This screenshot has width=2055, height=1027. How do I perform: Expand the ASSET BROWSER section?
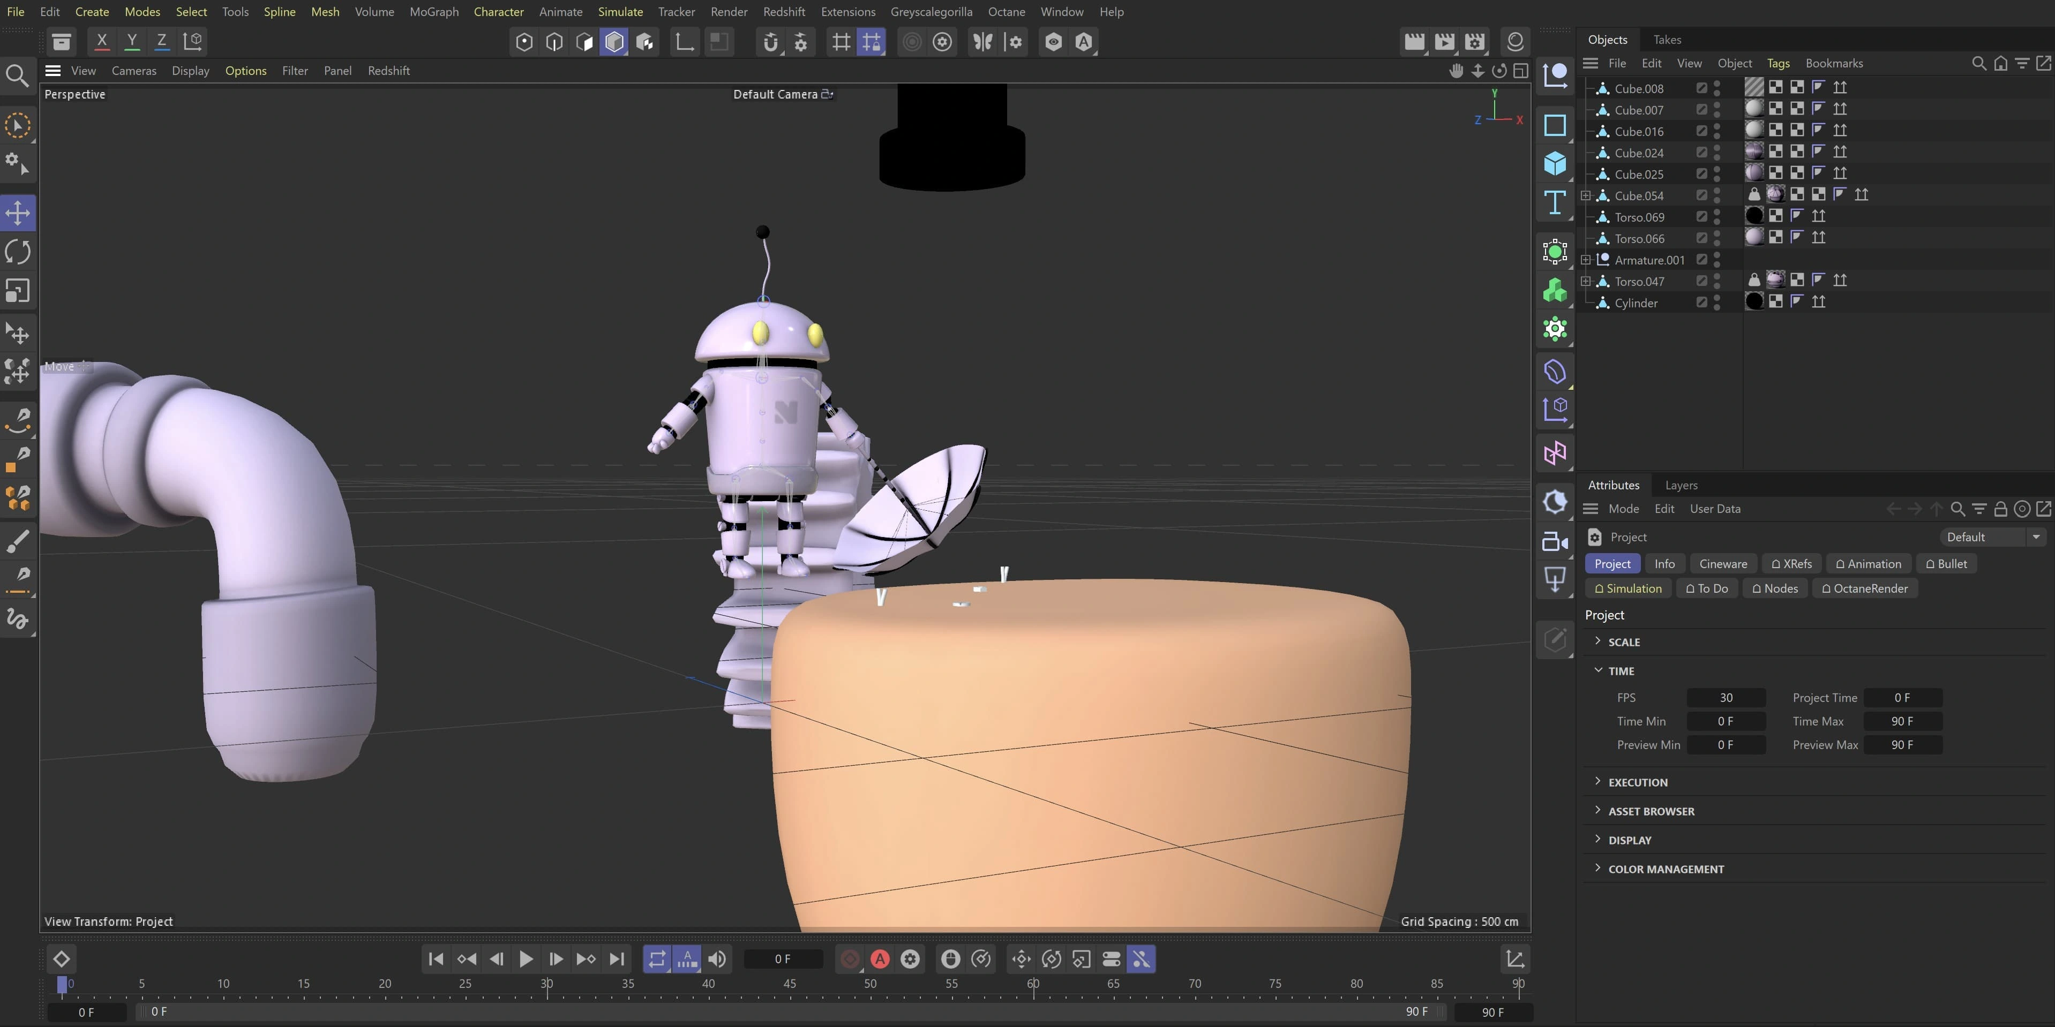point(1598,810)
